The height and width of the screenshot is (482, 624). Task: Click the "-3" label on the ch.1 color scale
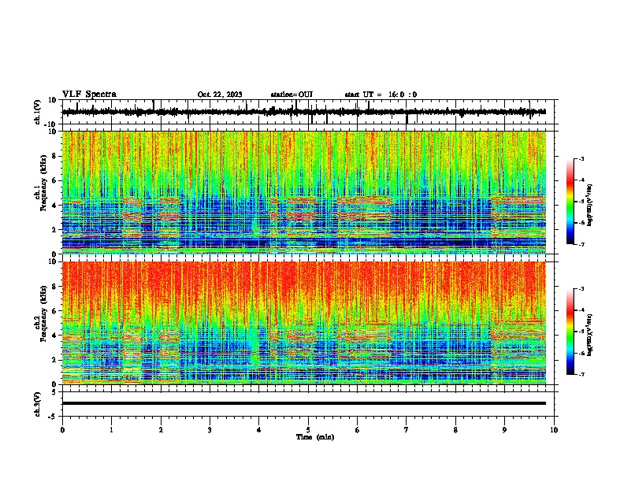pos(581,158)
